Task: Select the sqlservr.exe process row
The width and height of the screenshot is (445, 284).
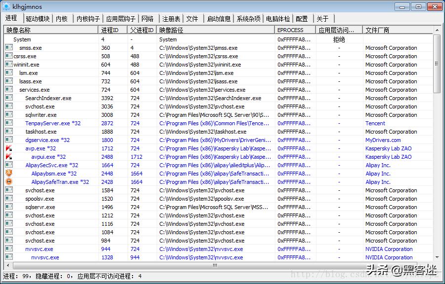Action: click(40, 207)
